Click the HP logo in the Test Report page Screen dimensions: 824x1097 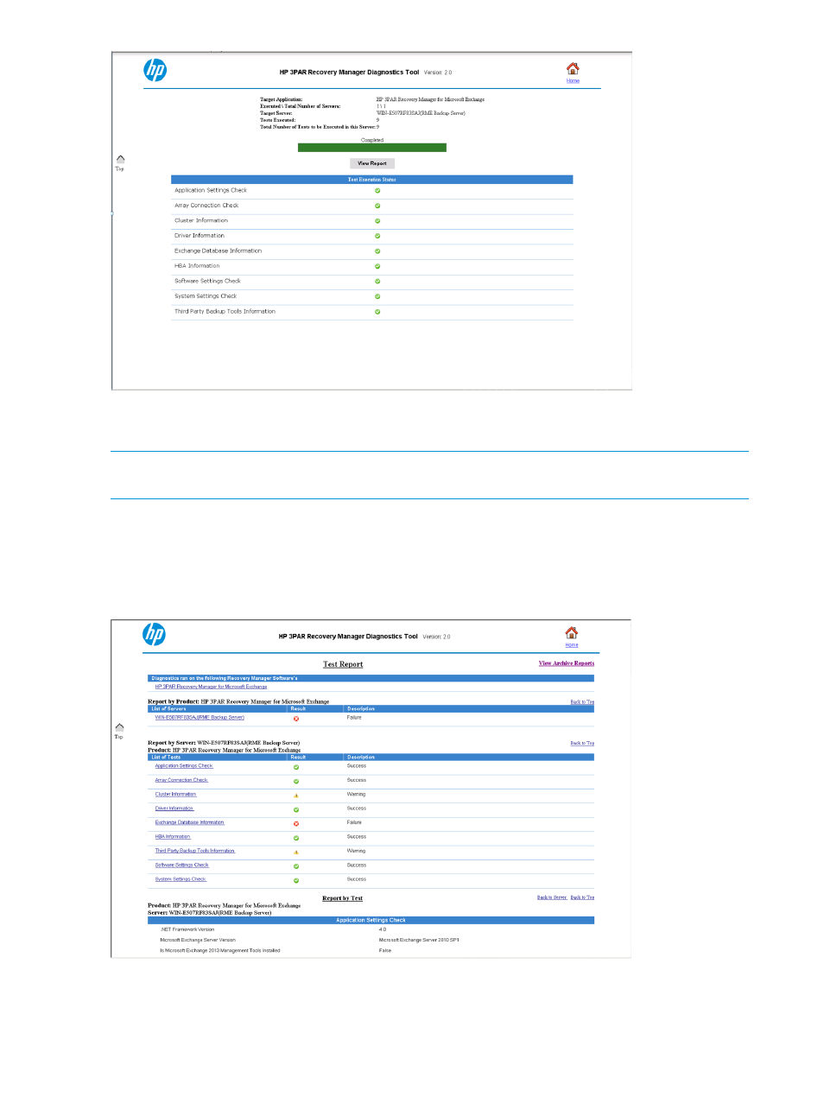154,635
